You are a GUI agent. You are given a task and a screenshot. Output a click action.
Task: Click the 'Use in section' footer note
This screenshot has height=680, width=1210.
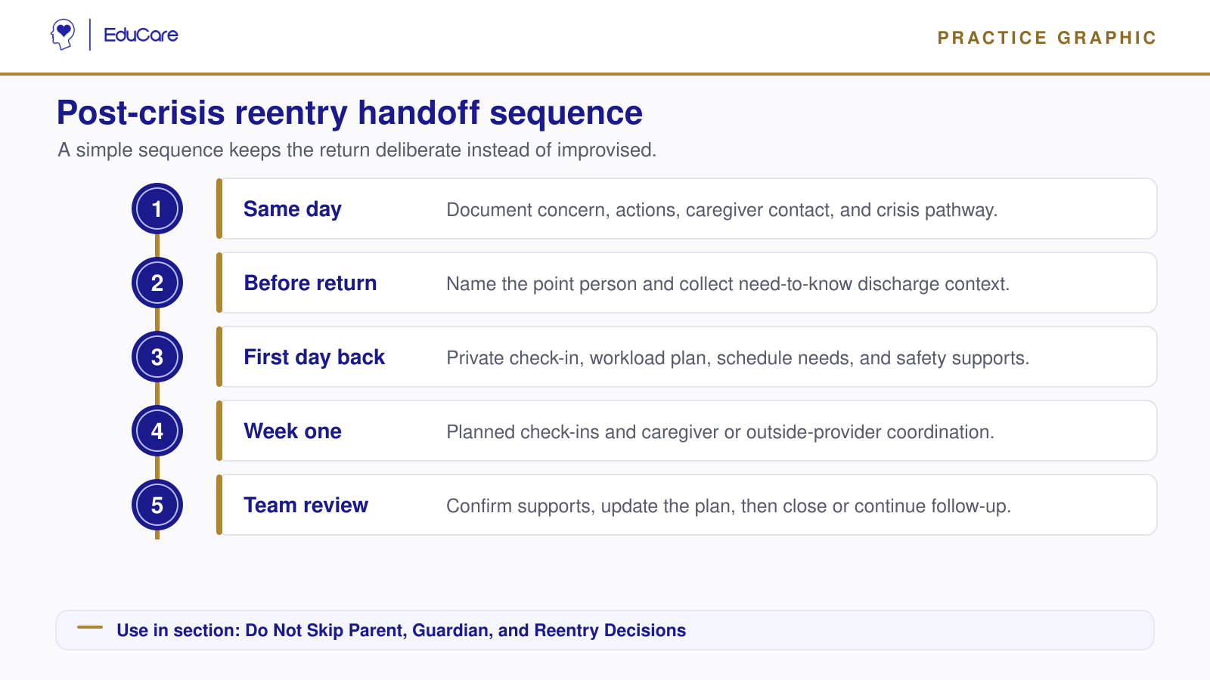coord(401,630)
